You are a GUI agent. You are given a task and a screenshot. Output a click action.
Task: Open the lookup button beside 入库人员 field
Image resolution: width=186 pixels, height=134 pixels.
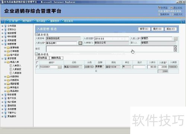[x=176, y=39]
